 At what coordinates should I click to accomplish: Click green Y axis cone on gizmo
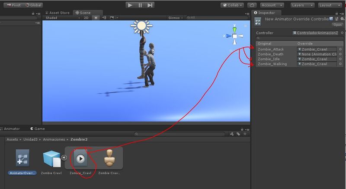tap(234, 29)
